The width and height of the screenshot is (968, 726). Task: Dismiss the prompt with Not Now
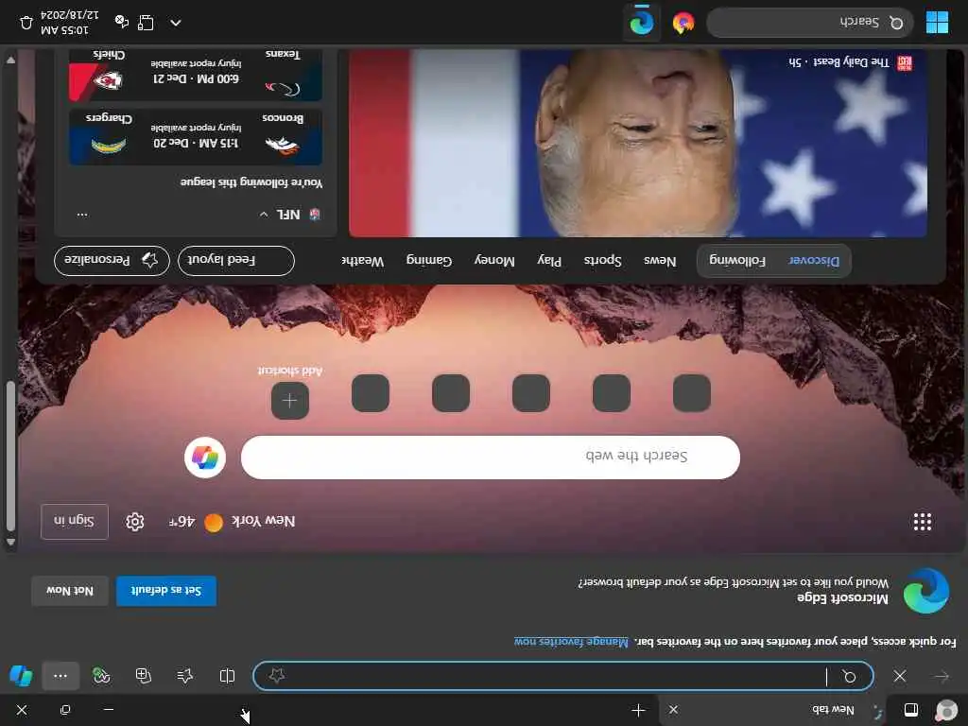point(70,591)
